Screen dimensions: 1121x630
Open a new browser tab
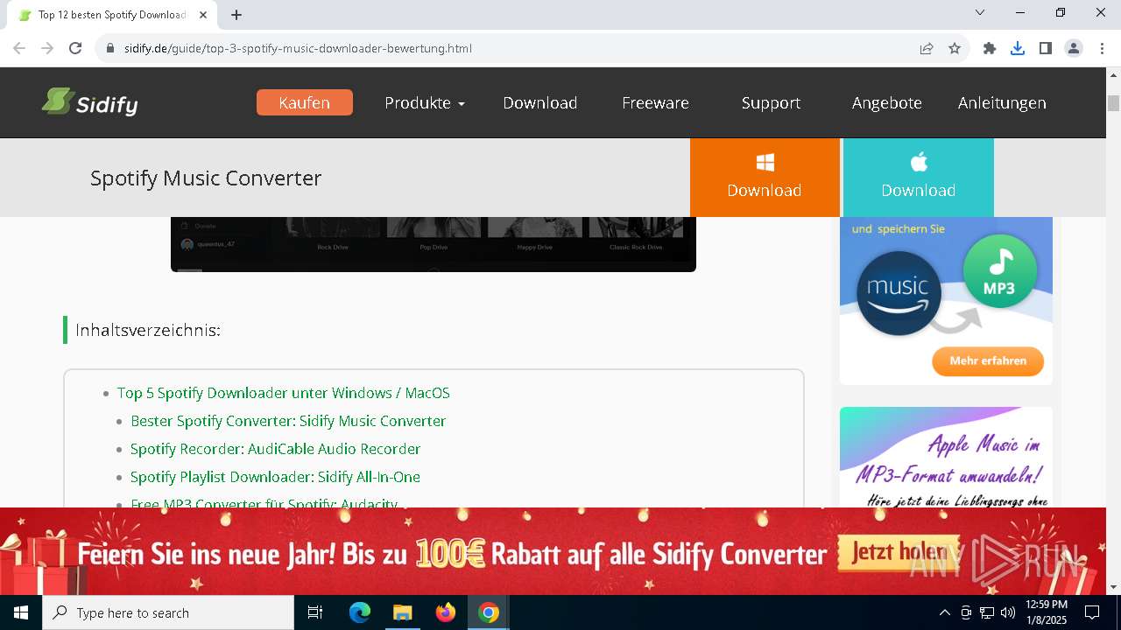point(236,15)
